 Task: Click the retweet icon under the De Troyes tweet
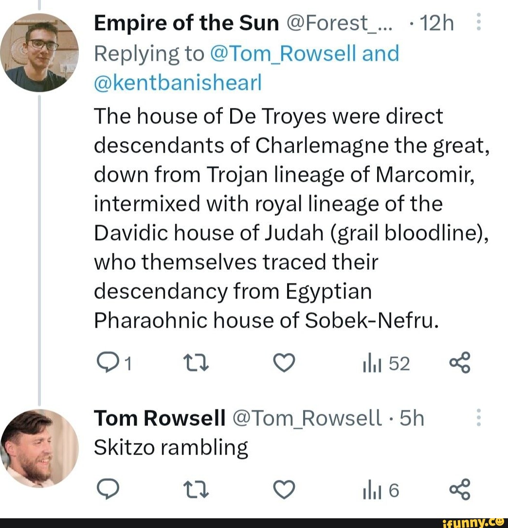click(196, 362)
